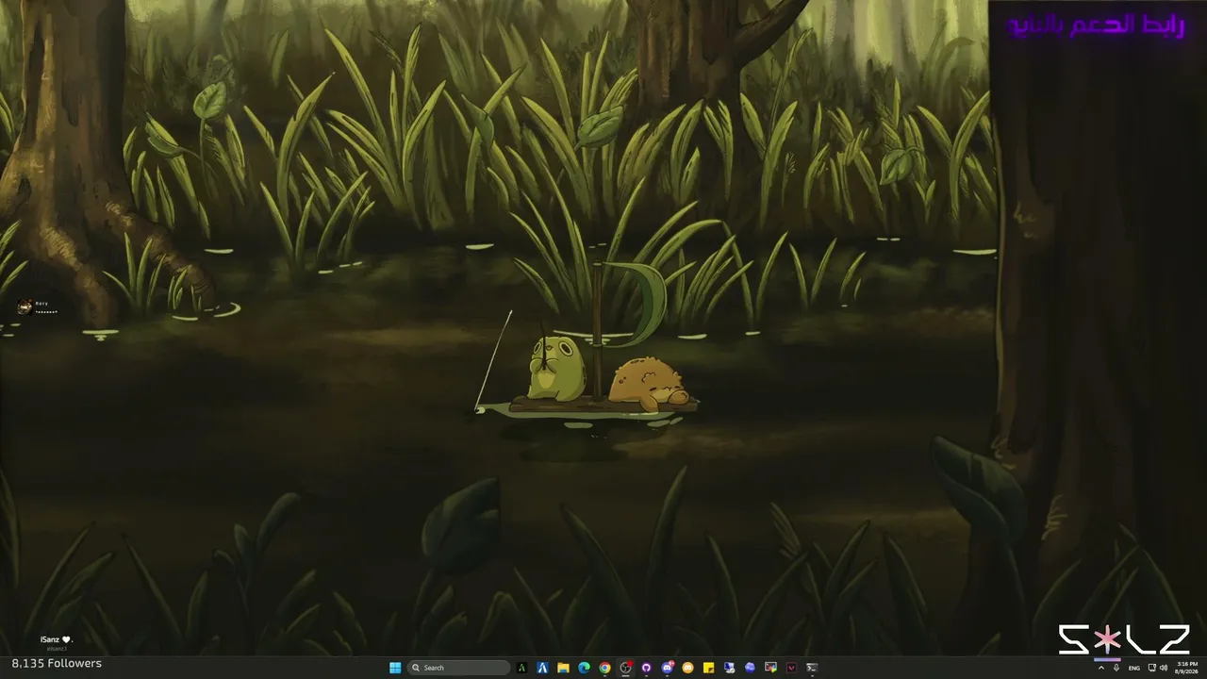The height and width of the screenshot is (679, 1207).
Task: Bring up OBS Studio from the taskbar
Action: 625,668
